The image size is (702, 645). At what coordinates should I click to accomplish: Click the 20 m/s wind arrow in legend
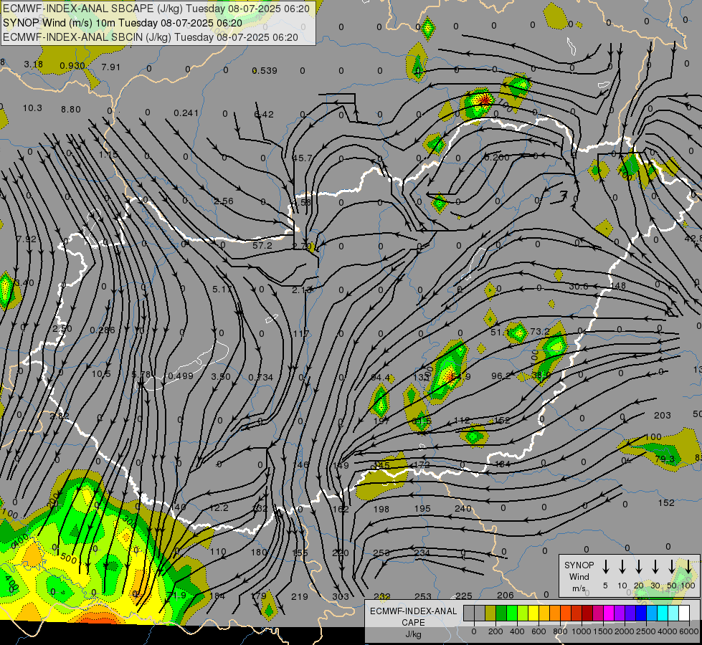[639, 567]
